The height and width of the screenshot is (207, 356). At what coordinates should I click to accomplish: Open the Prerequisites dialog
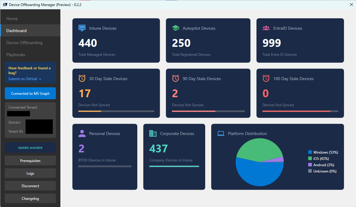click(x=30, y=161)
